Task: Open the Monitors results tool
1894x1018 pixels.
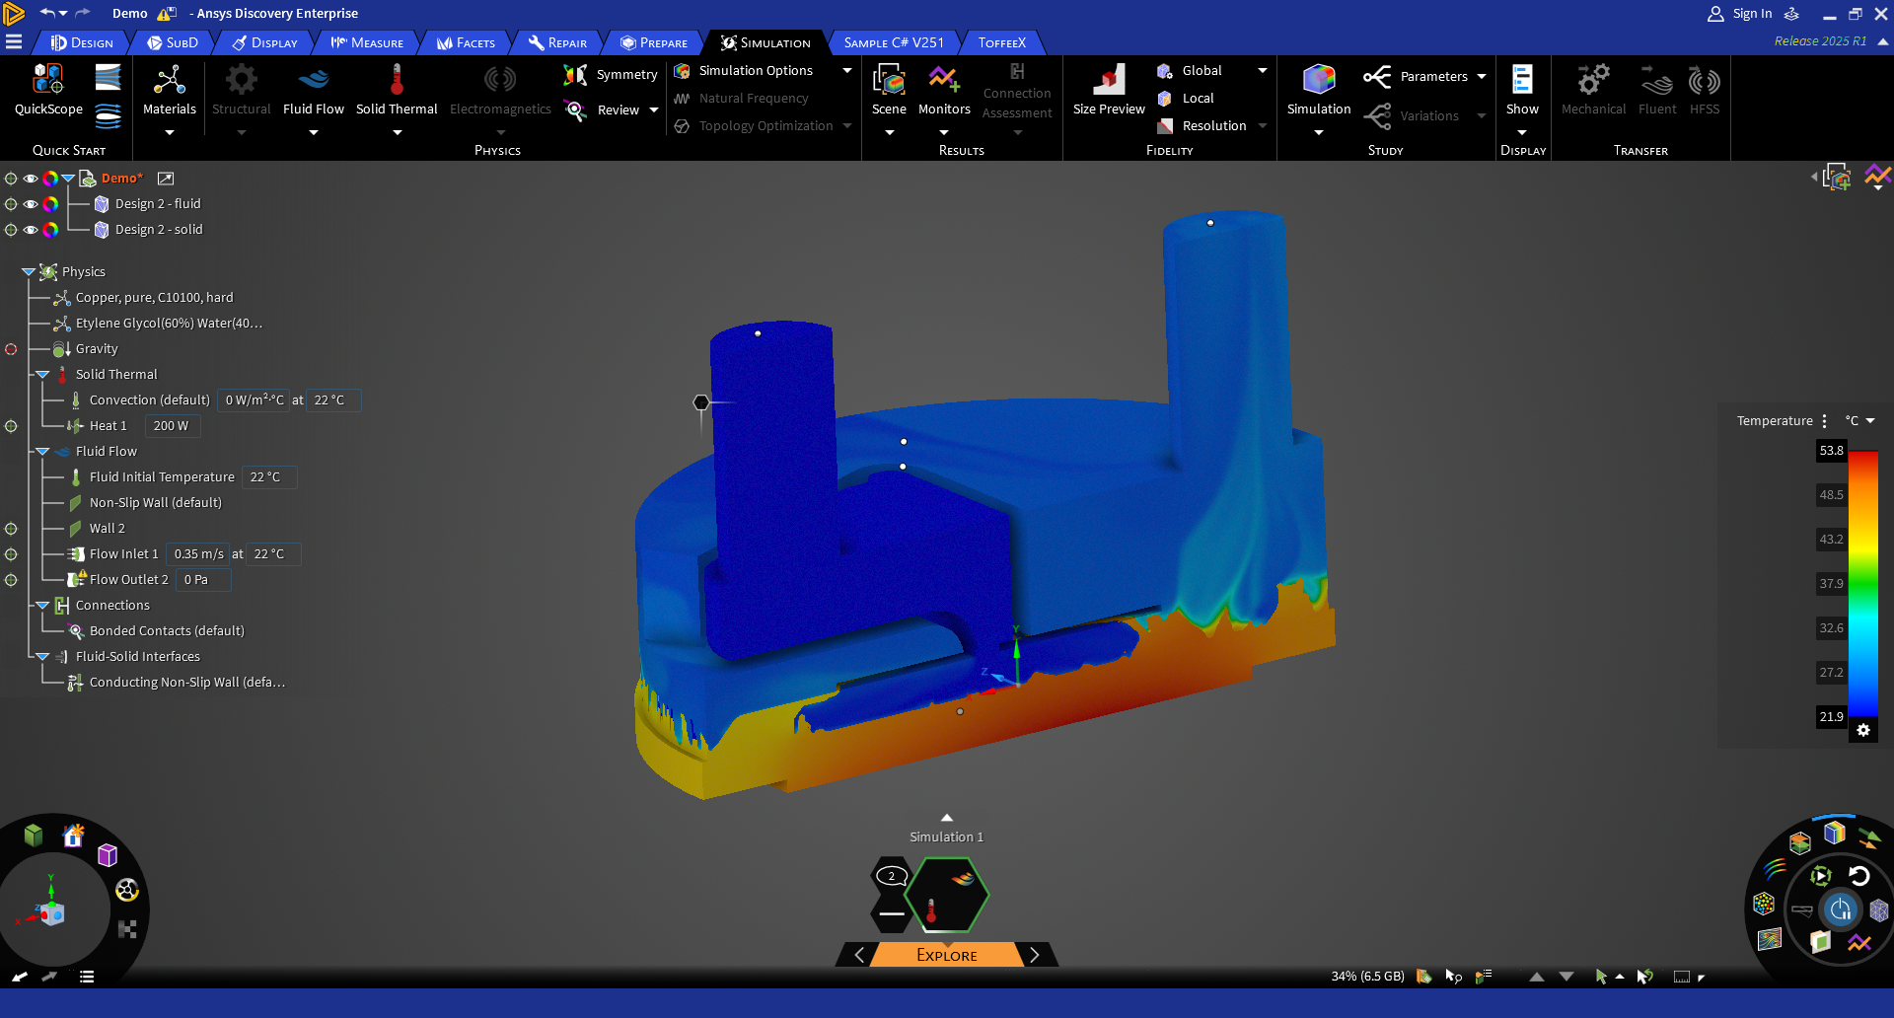Action: (944, 91)
